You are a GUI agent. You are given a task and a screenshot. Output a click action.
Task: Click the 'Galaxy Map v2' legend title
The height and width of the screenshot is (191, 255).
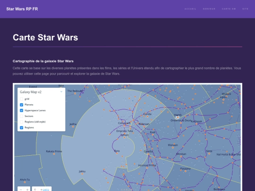pyautogui.click(x=31, y=92)
